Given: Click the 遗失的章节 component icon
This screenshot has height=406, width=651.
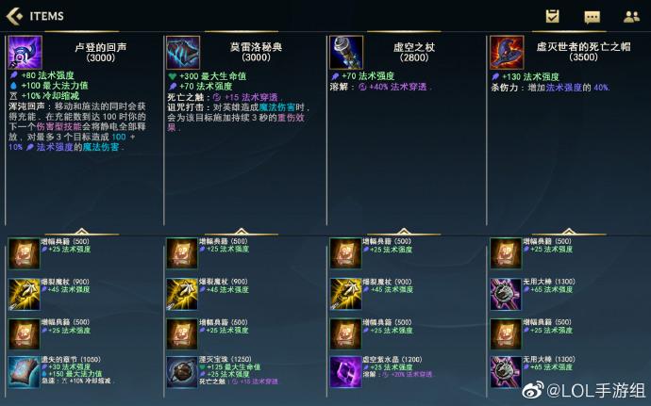Looking at the screenshot, I should (25, 372).
